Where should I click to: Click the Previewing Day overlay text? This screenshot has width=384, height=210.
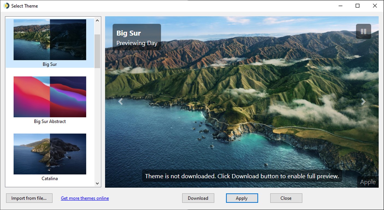pos(137,43)
